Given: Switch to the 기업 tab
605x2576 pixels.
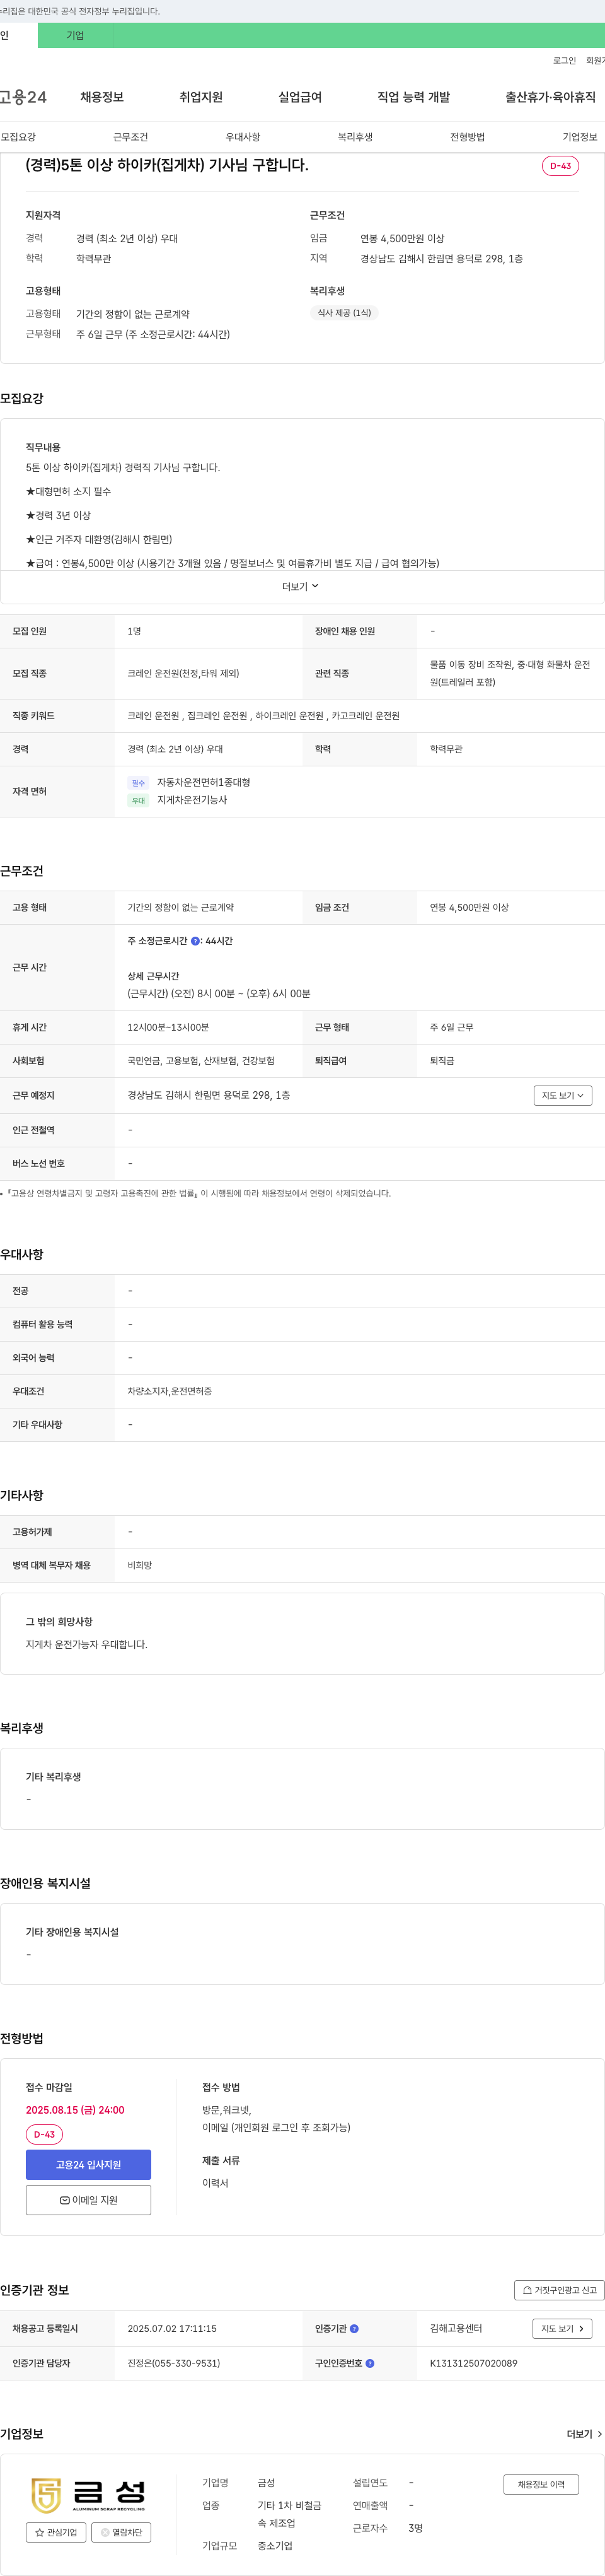Looking at the screenshot, I should click(75, 35).
